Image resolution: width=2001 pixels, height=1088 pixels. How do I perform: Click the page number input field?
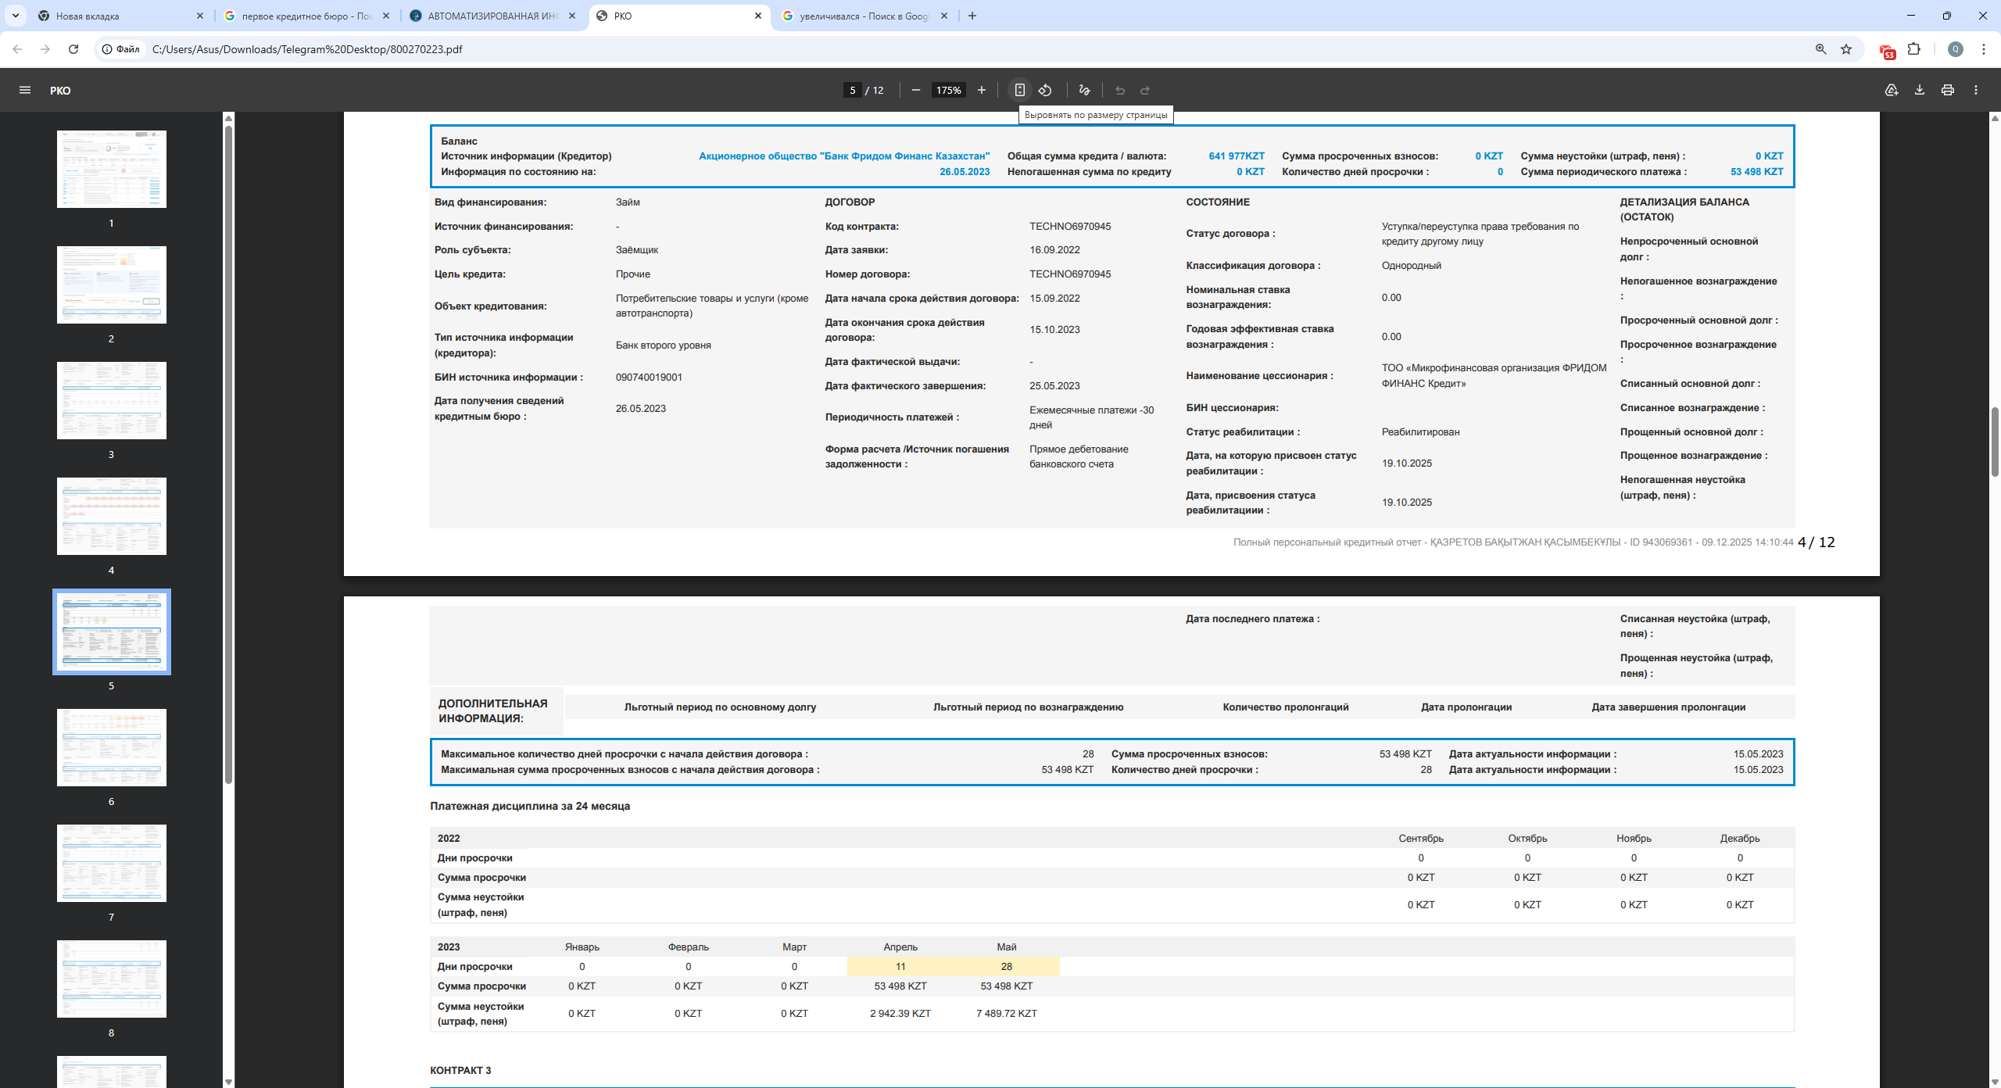(x=852, y=90)
